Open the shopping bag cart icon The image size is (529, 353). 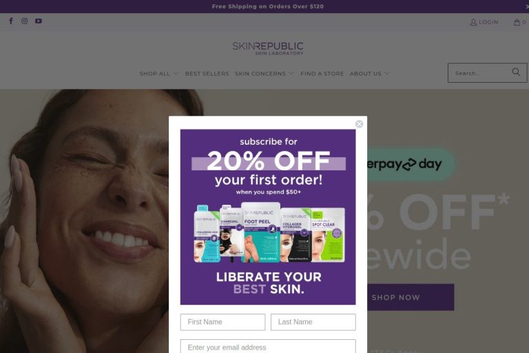(517, 22)
